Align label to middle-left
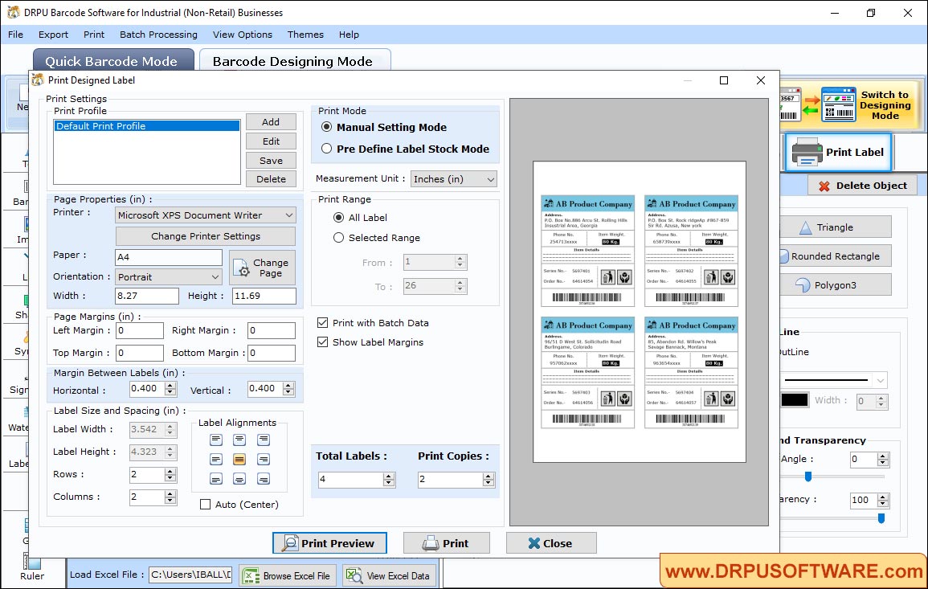Viewport: 928px width, 589px height. (216, 460)
